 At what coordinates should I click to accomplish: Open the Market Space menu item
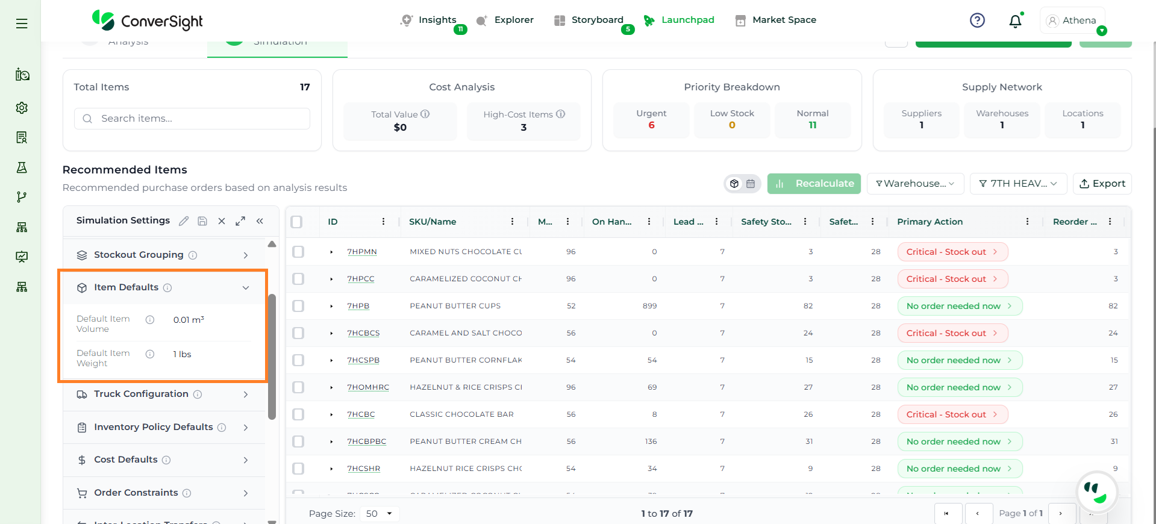[x=784, y=20]
